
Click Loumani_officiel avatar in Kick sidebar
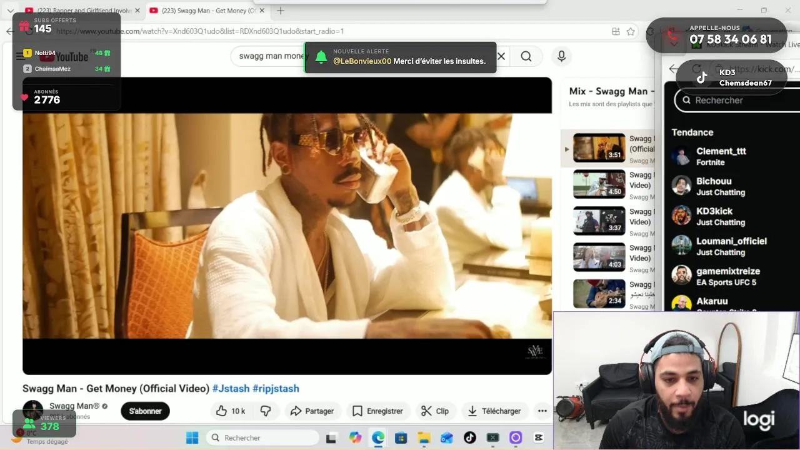[x=681, y=246]
